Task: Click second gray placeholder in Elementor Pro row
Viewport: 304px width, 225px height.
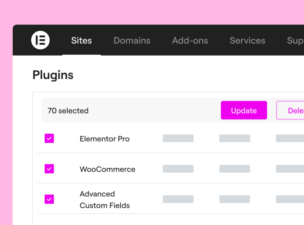Action: pos(234,138)
